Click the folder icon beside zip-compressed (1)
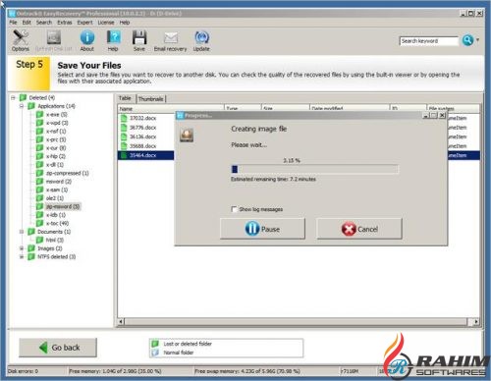 [39, 173]
